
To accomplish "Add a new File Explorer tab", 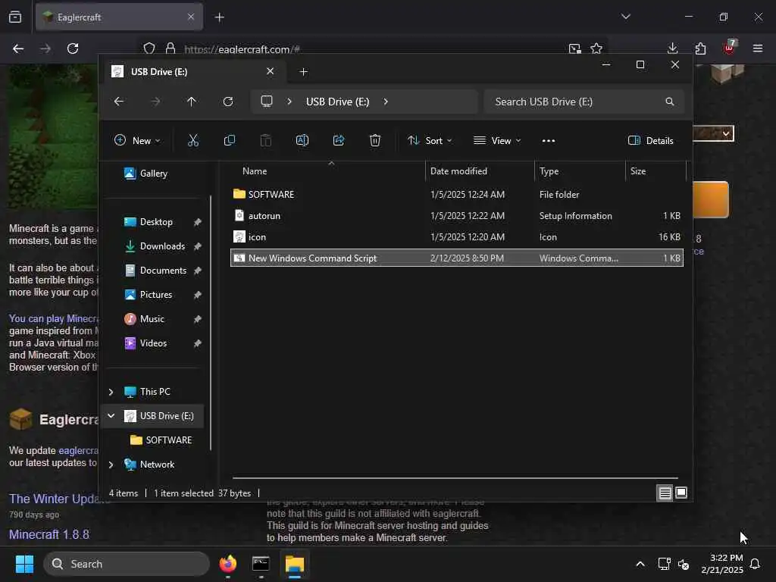I will 303,72.
